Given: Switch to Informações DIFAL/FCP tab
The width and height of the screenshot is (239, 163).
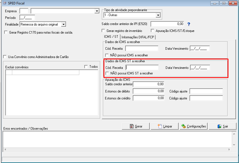Looking at the screenshot, I should coord(138,37).
